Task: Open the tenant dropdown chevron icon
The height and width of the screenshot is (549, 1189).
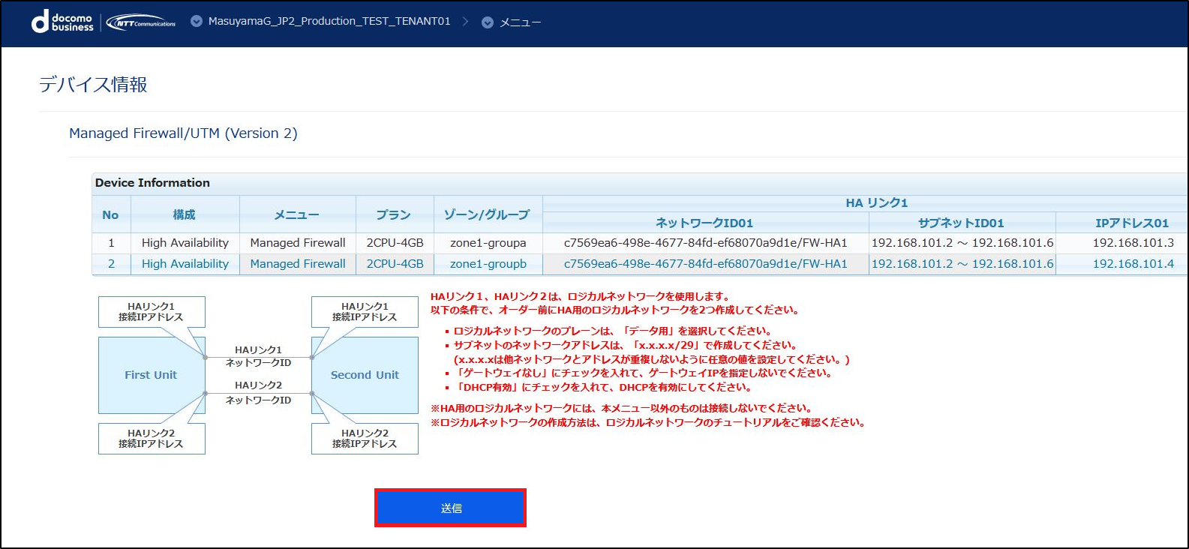Action: tap(197, 22)
